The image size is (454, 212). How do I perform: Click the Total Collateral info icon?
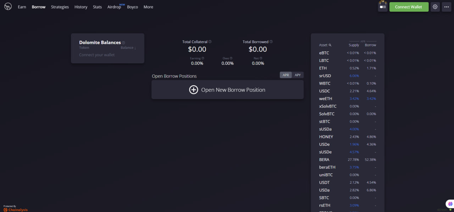coord(210,42)
